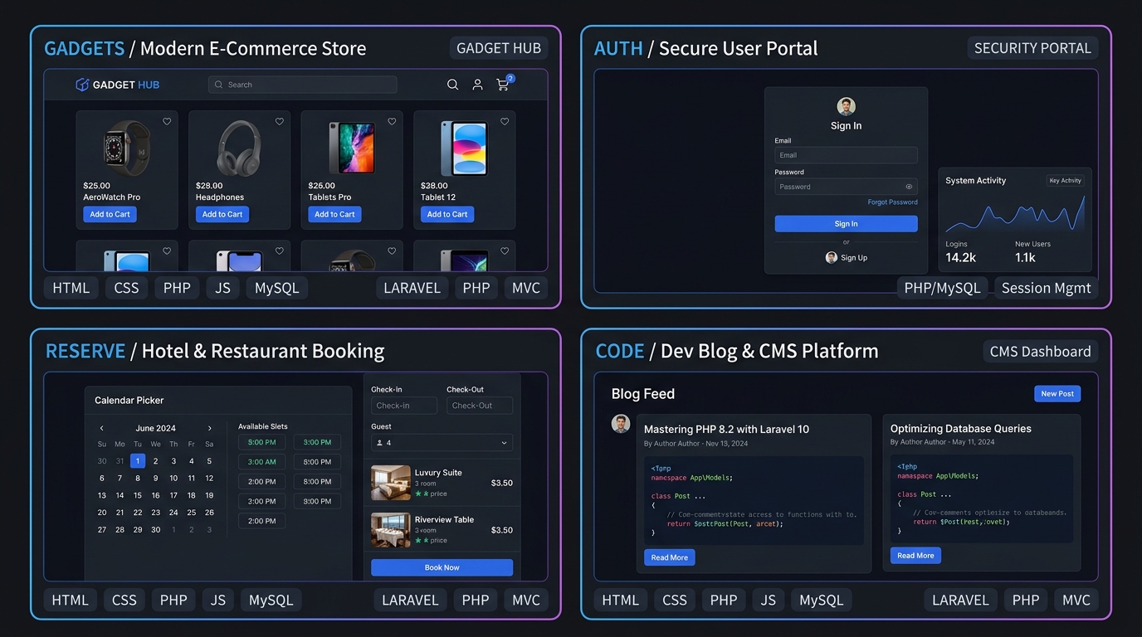Screen dimensions: 1142x637
Task: Create a post with New Post button
Action: click(1057, 394)
